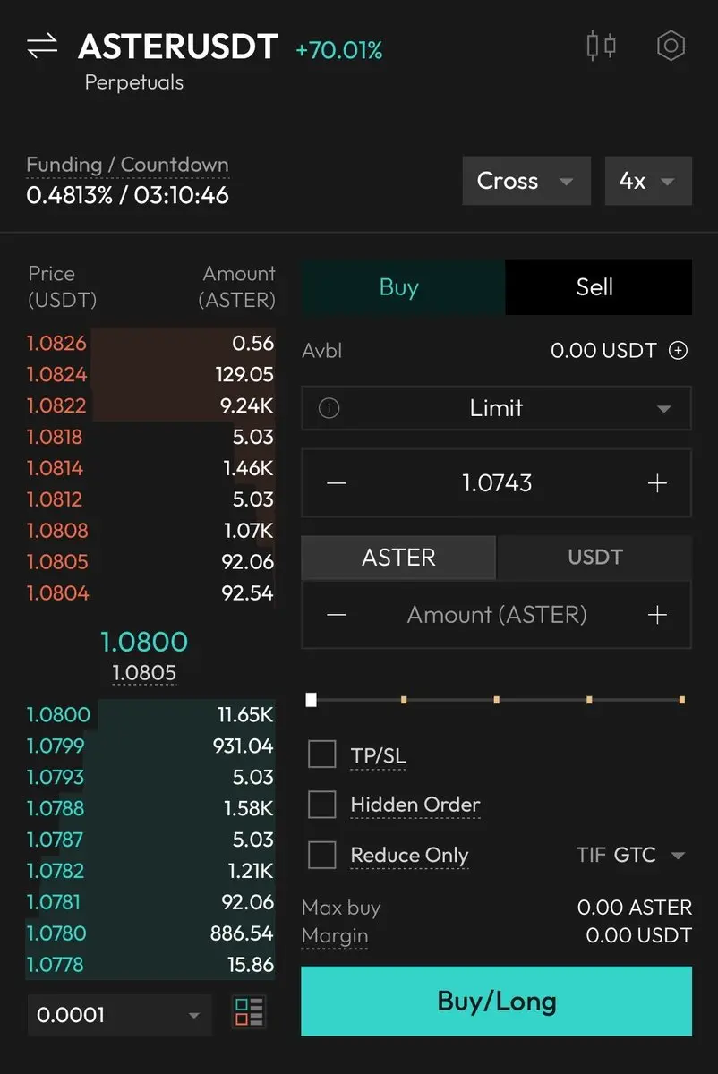Enable the Reduce Only checkbox
The height and width of the screenshot is (1074, 718).
point(321,855)
